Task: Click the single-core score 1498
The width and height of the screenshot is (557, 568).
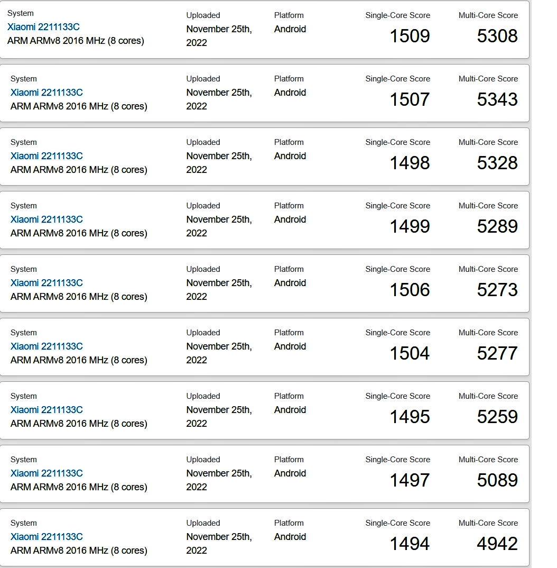Action: 410,163
